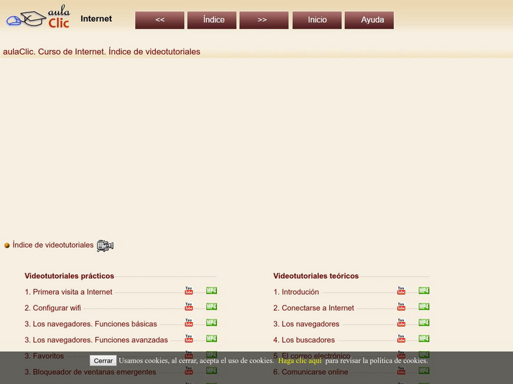This screenshot has height=384, width=513.
Task: Click the 'Internet' course title in header
Action: [x=96, y=19]
